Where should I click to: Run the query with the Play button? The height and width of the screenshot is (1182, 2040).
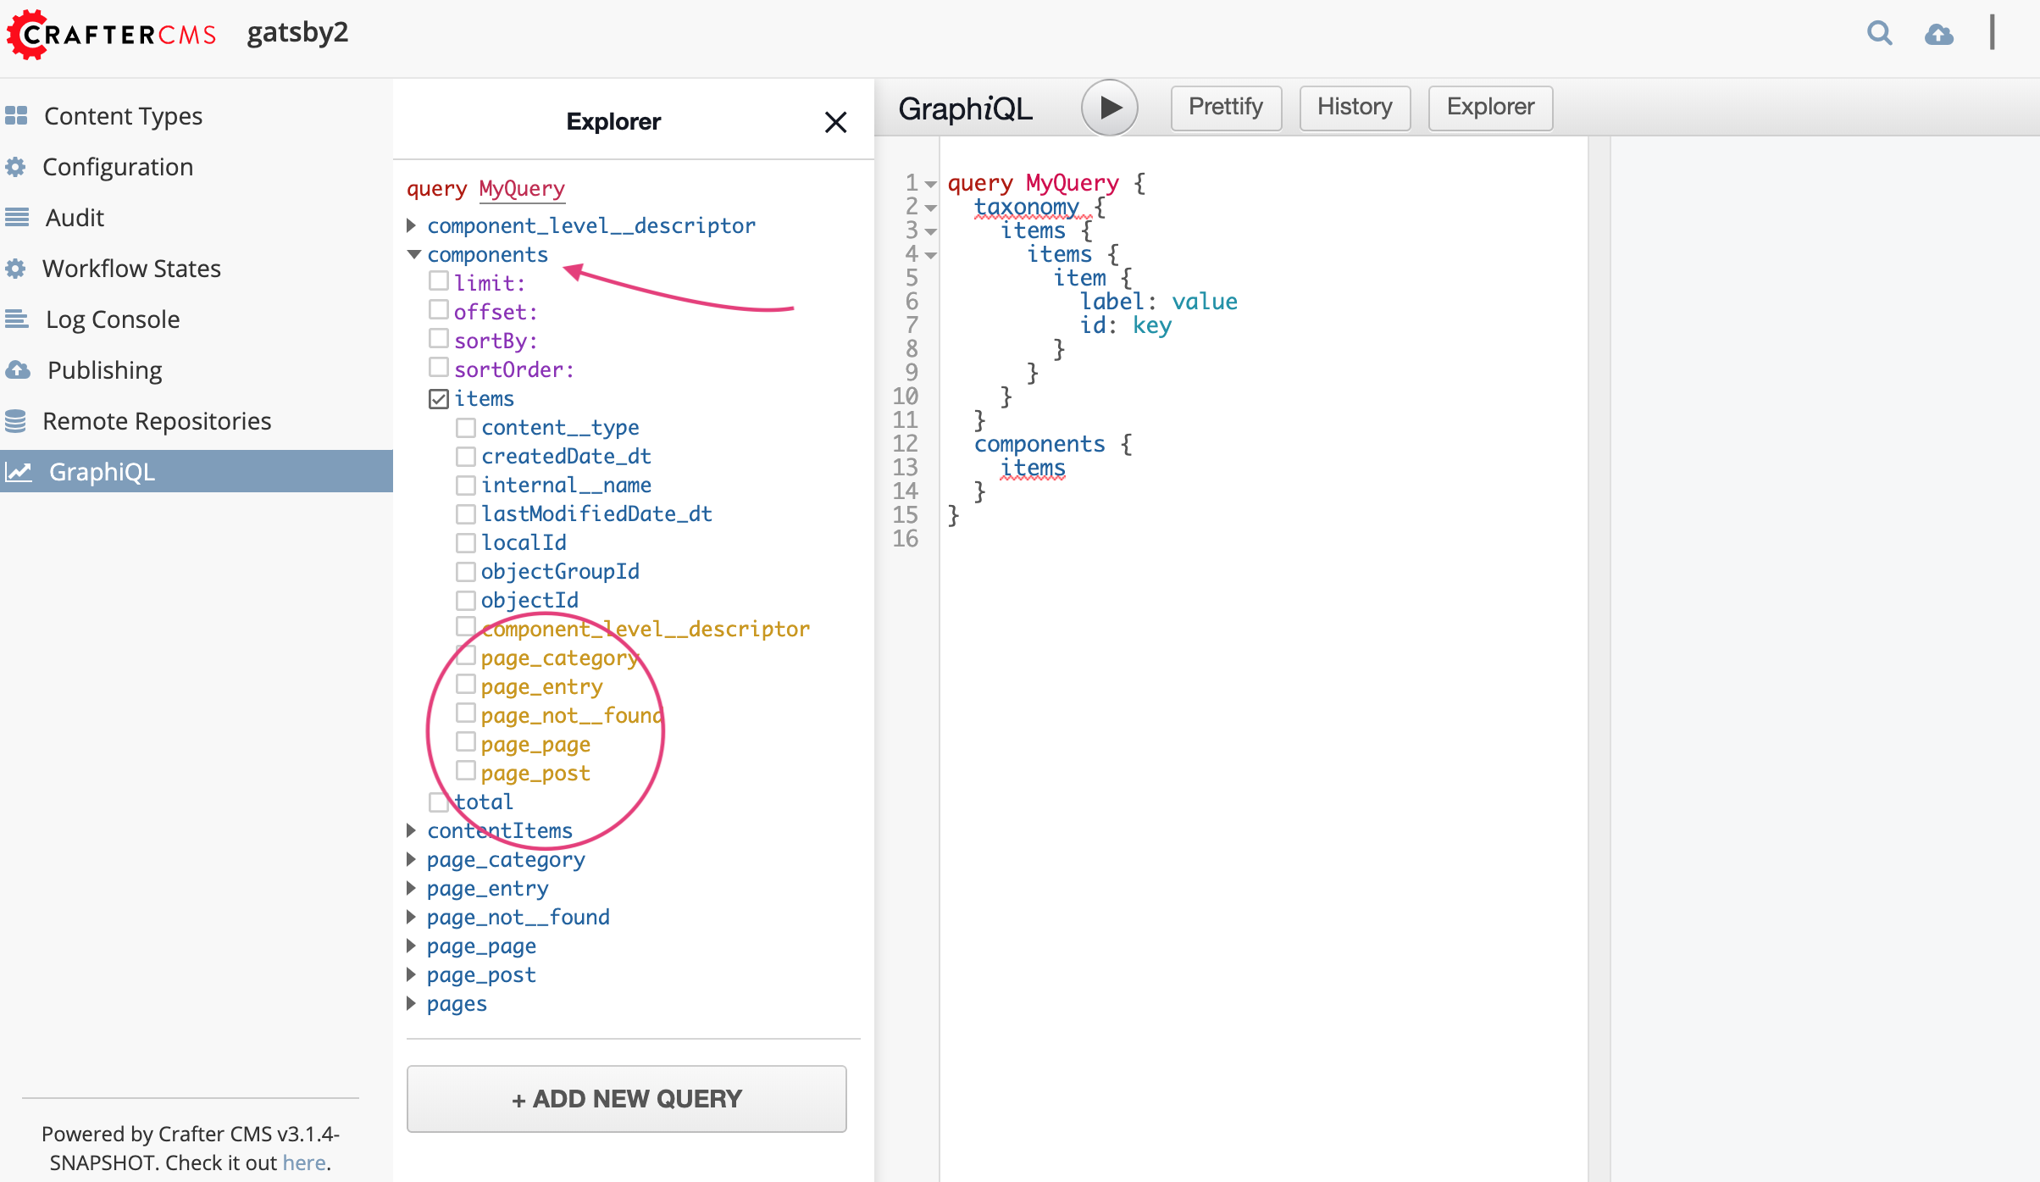[x=1110, y=108]
